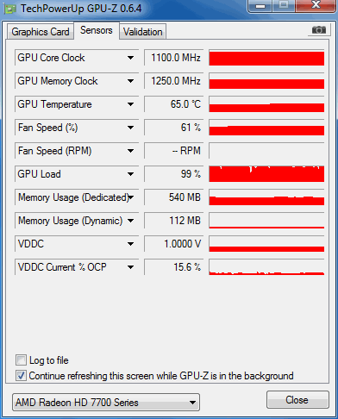Image resolution: width=338 pixels, height=419 pixels.
Task: Click the Close button
Action: 297,400
